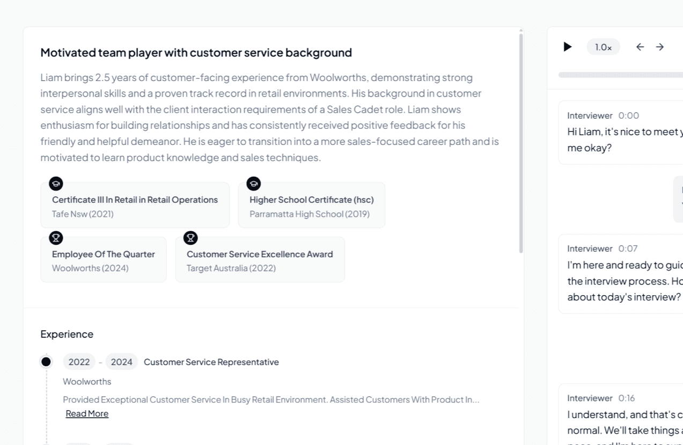Change the 1.0x playback speed
Screen dimensions: 683x445
603,47
